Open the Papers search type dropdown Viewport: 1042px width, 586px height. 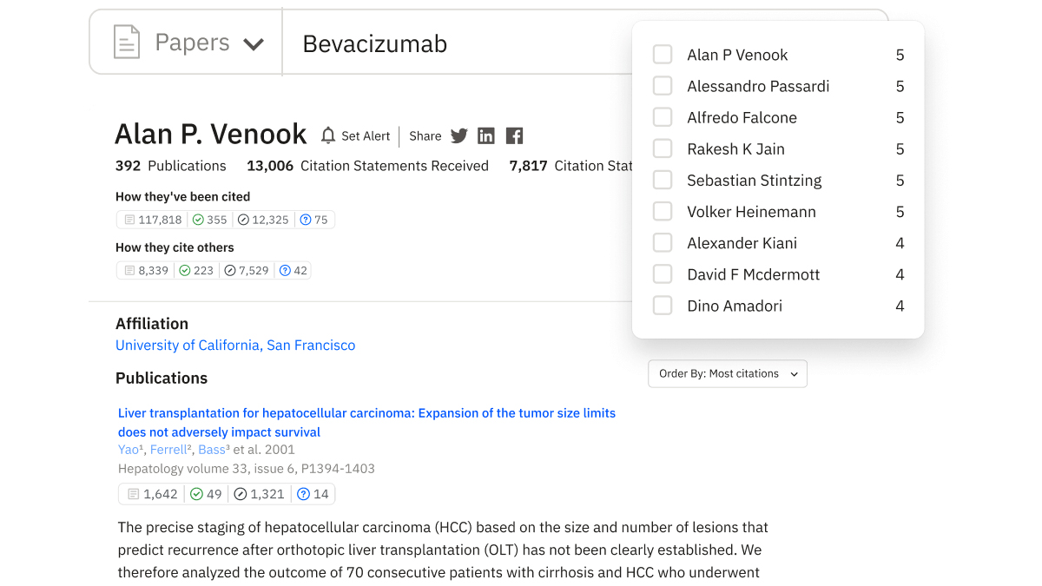click(x=253, y=43)
